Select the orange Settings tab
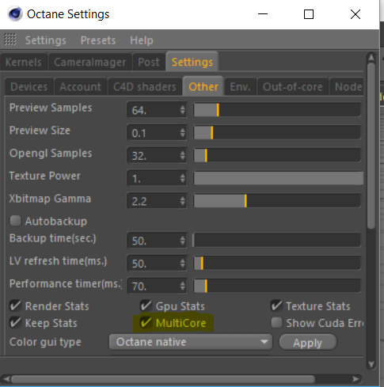 tap(192, 62)
